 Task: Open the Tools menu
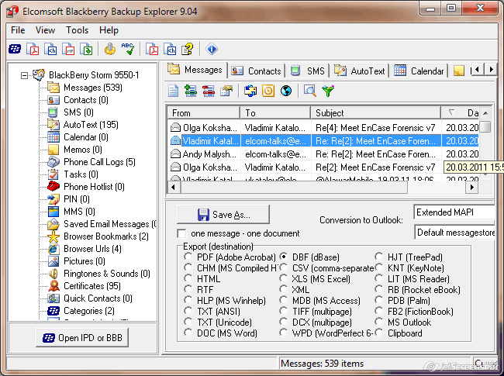point(77,30)
